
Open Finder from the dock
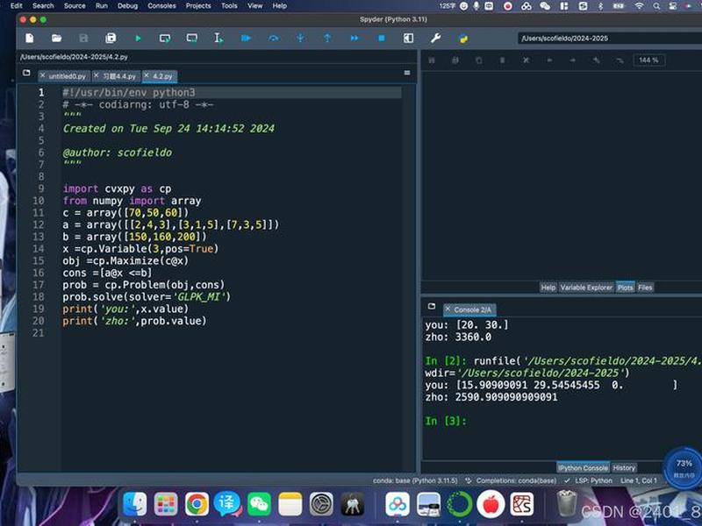point(135,504)
